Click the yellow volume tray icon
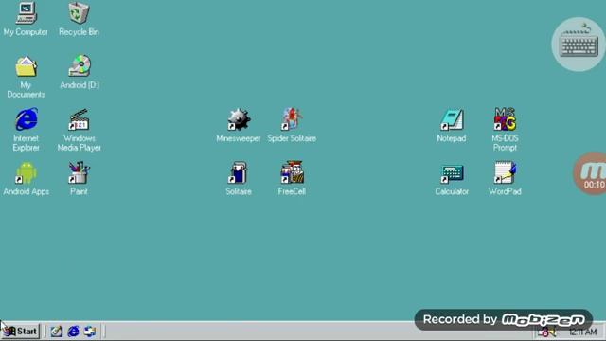606x341 pixels. coord(552,332)
